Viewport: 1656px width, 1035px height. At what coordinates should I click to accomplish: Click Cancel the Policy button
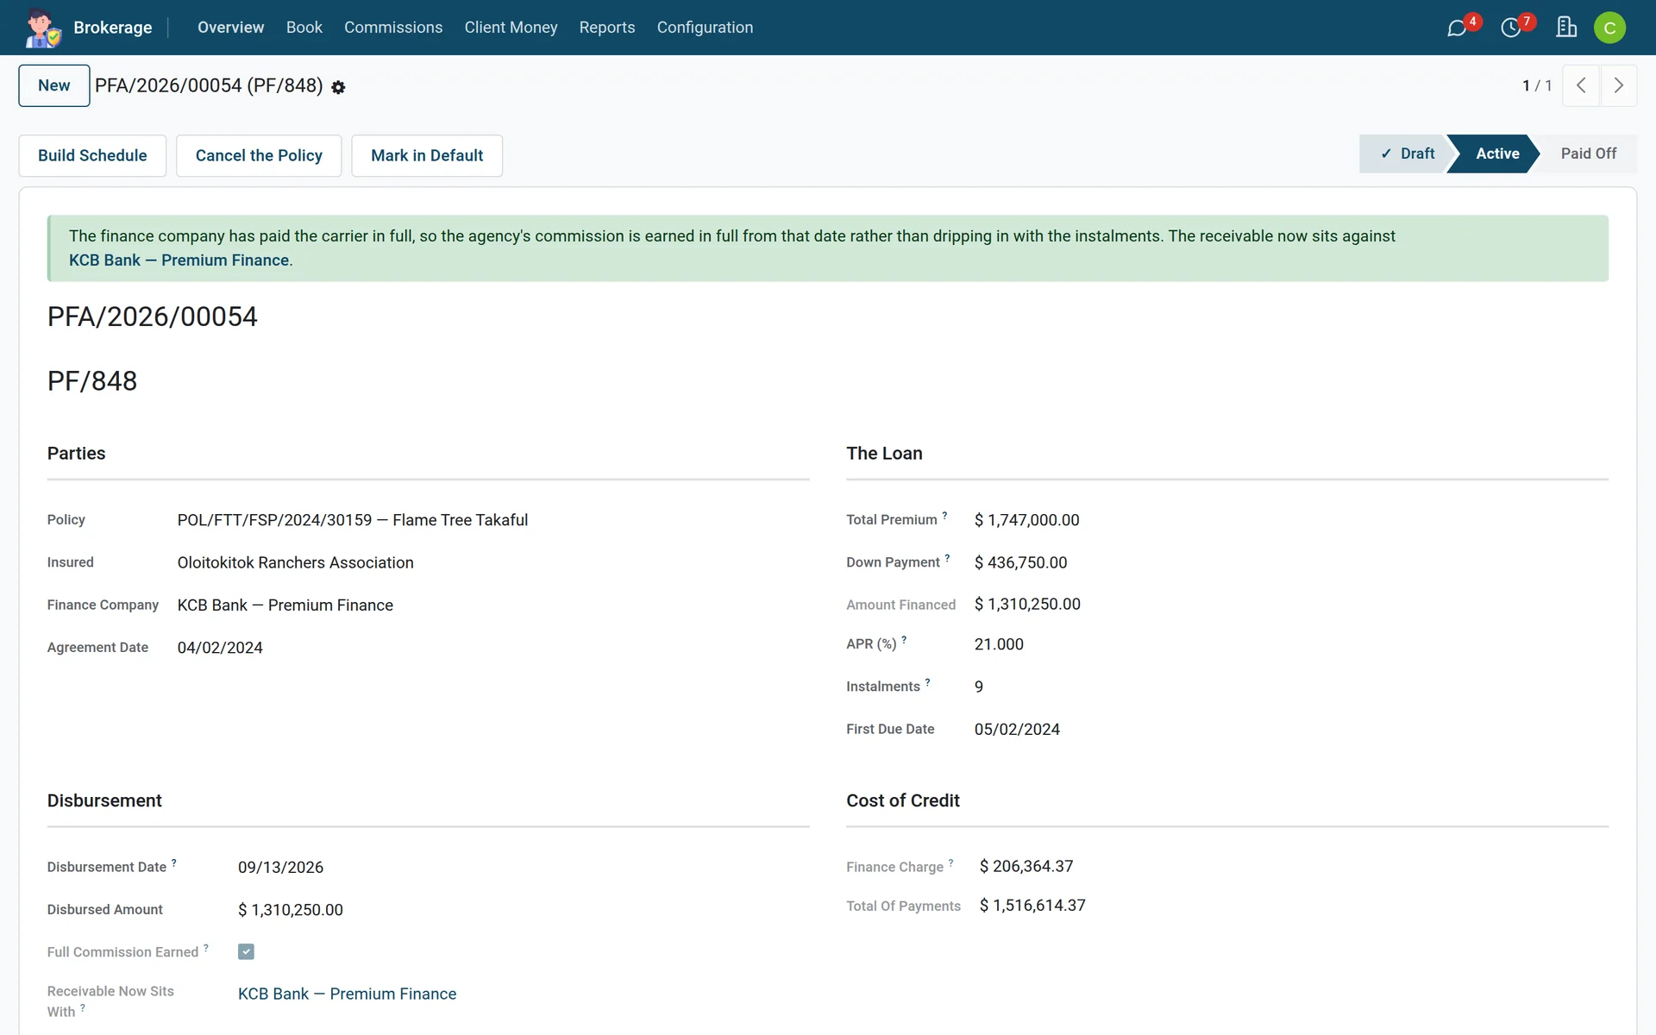tap(259, 155)
